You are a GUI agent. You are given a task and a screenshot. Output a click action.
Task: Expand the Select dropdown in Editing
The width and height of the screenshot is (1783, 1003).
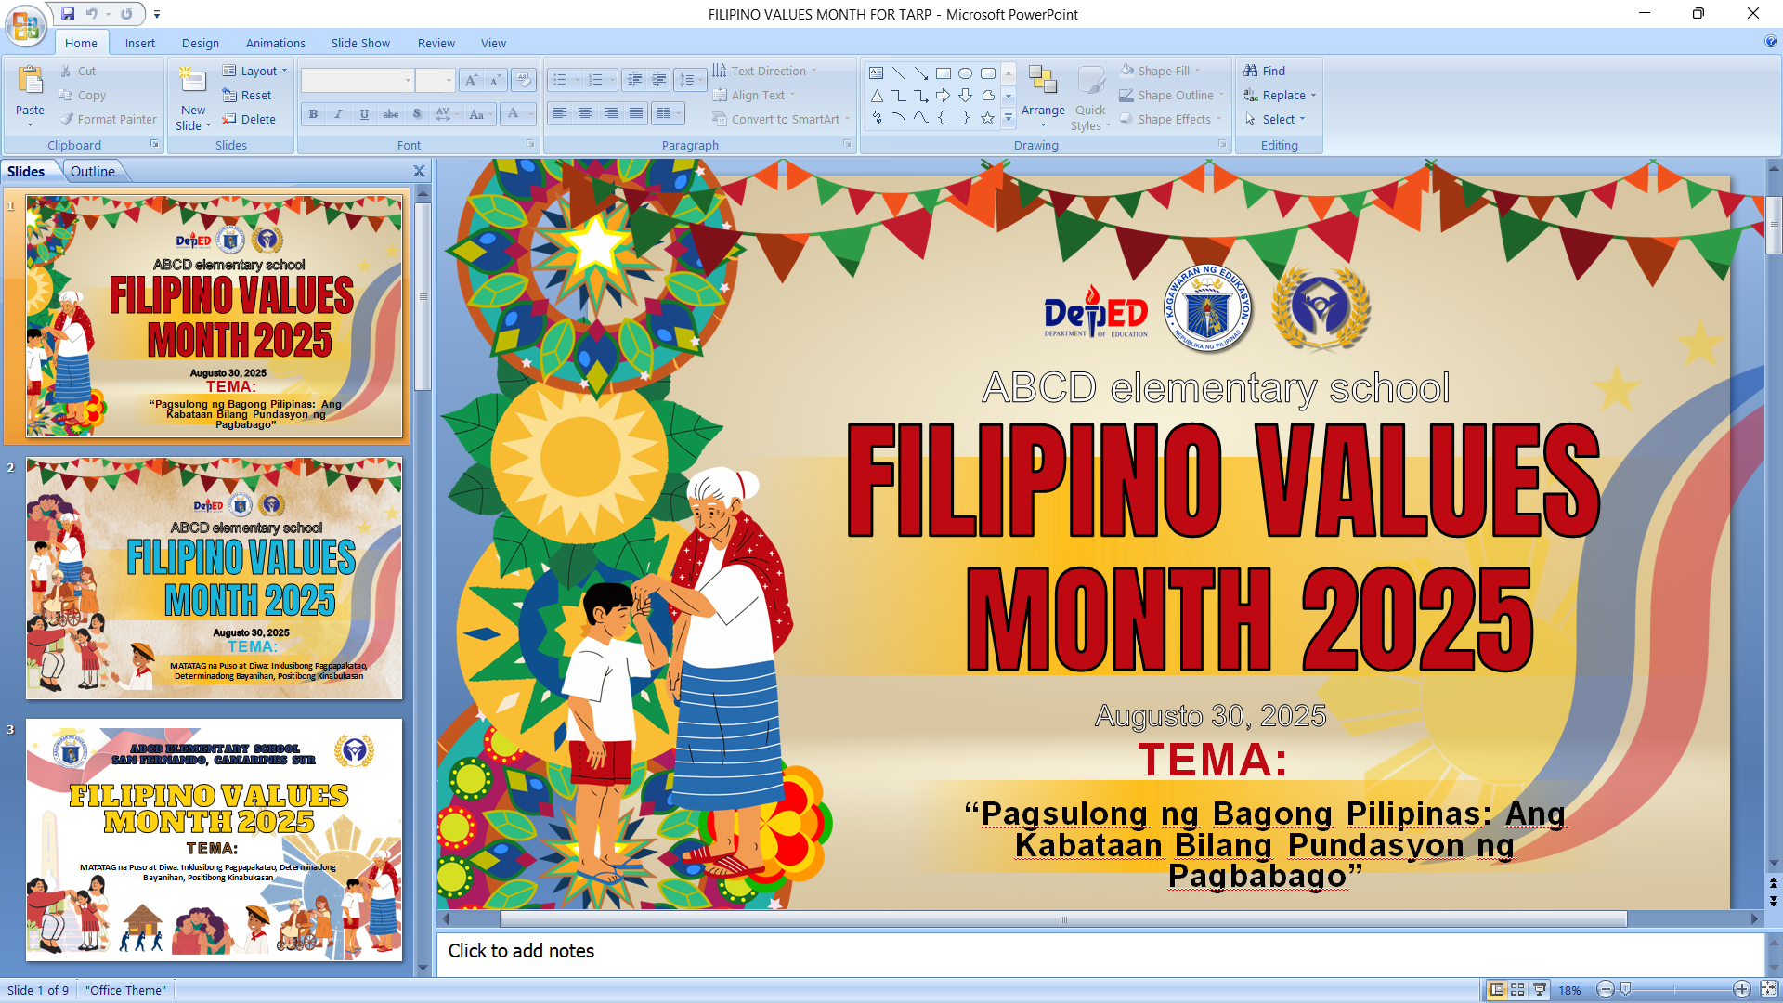[x=1278, y=119]
